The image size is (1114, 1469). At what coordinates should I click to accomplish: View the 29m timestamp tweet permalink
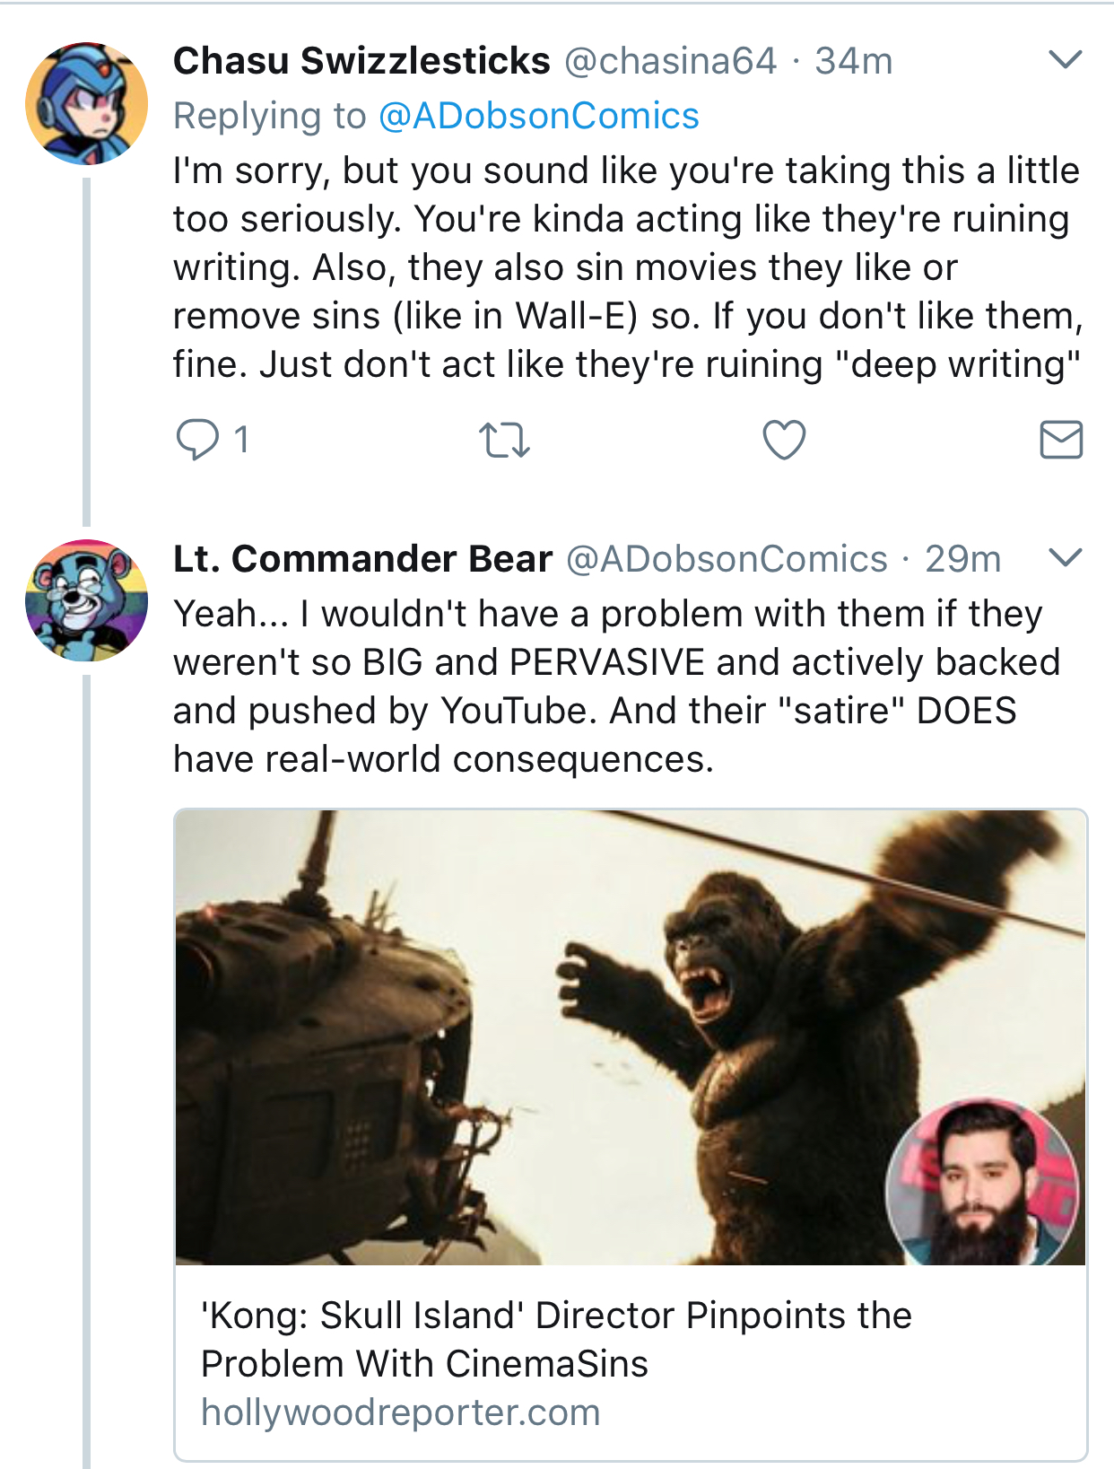tap(962, 559)
